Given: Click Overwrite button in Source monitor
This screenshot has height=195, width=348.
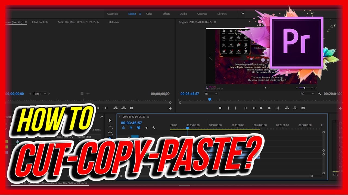Looking at the screenshot, I should pos(123,108).
